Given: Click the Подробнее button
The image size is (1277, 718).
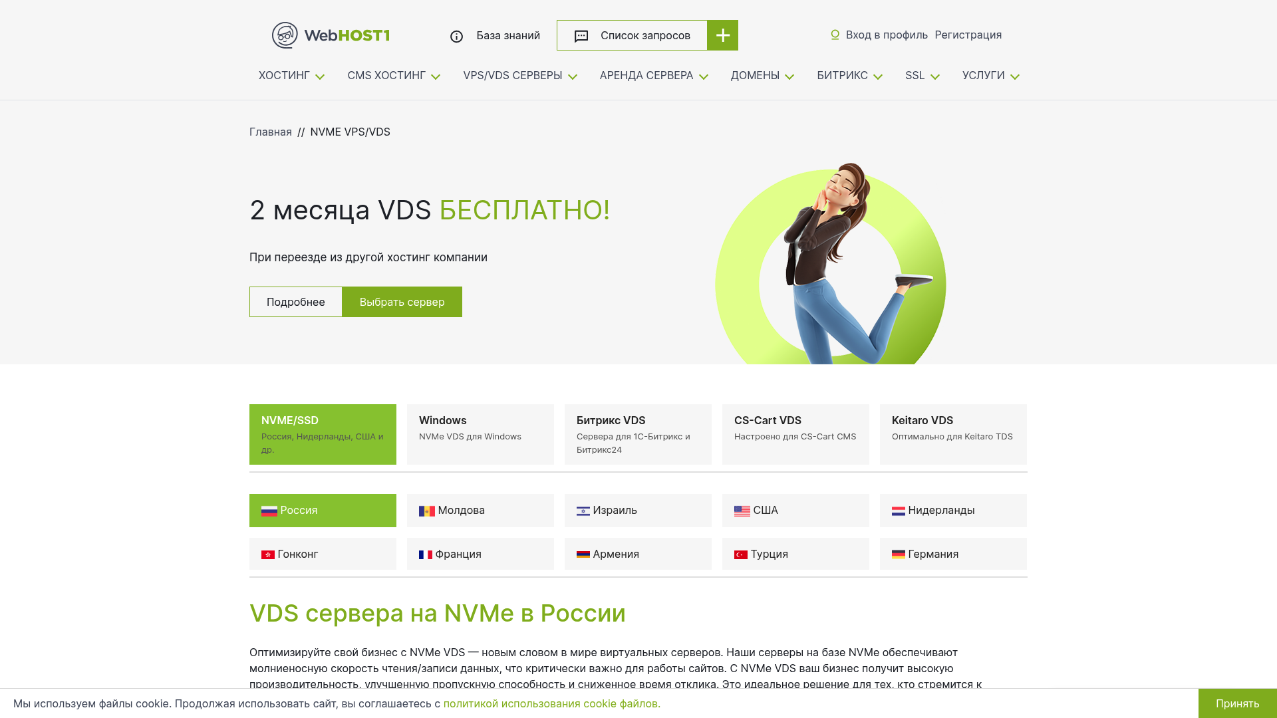Looking at the screenshot, I should coord(296,302).
